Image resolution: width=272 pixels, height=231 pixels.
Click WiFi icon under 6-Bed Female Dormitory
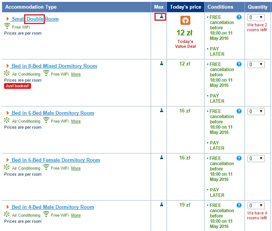[x=46, y=167]
